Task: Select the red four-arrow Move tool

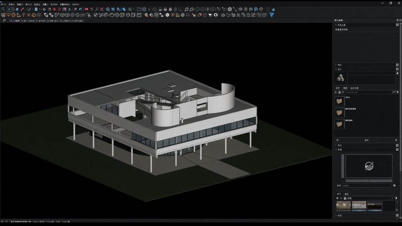Action: point(54,9)
